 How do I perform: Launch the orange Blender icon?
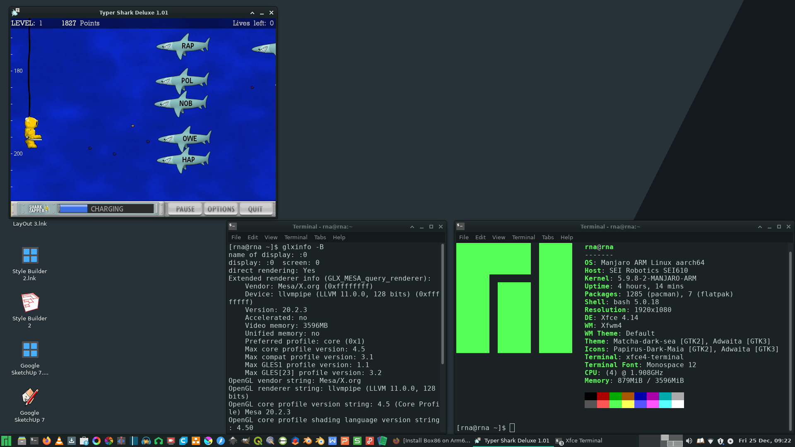pos(308,441)
